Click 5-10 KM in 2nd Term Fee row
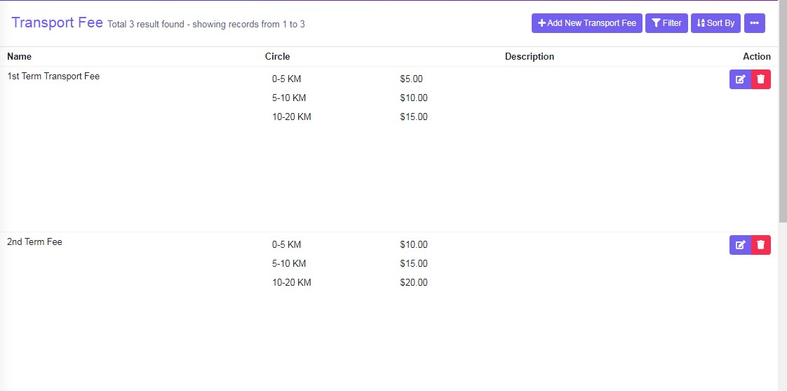This screenshot has width=787, height=391. pyautogui.click(x=289, y=264)
